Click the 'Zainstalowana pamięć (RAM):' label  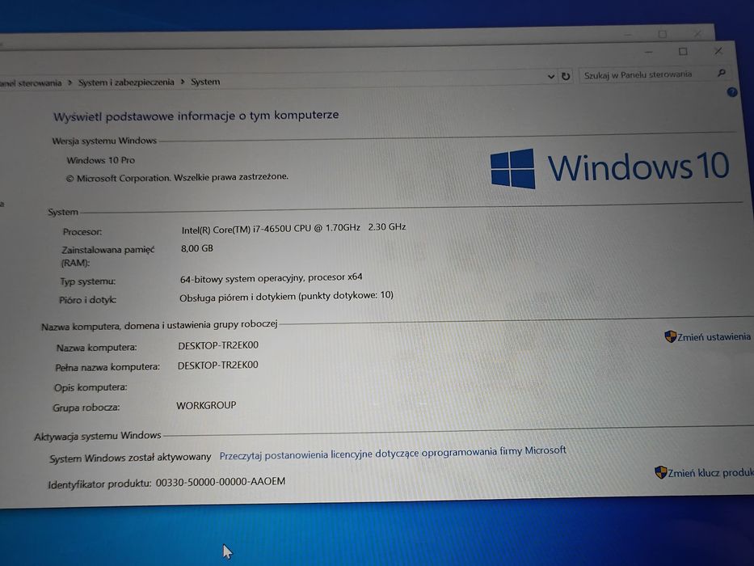(107, 256)
